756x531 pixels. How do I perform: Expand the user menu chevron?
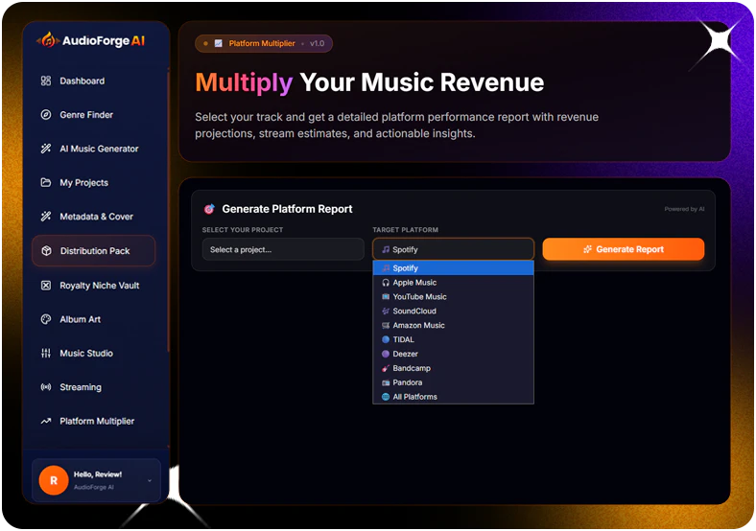150,480
